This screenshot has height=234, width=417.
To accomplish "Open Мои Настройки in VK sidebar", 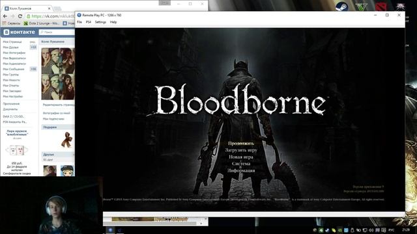I will click(13, 96).
